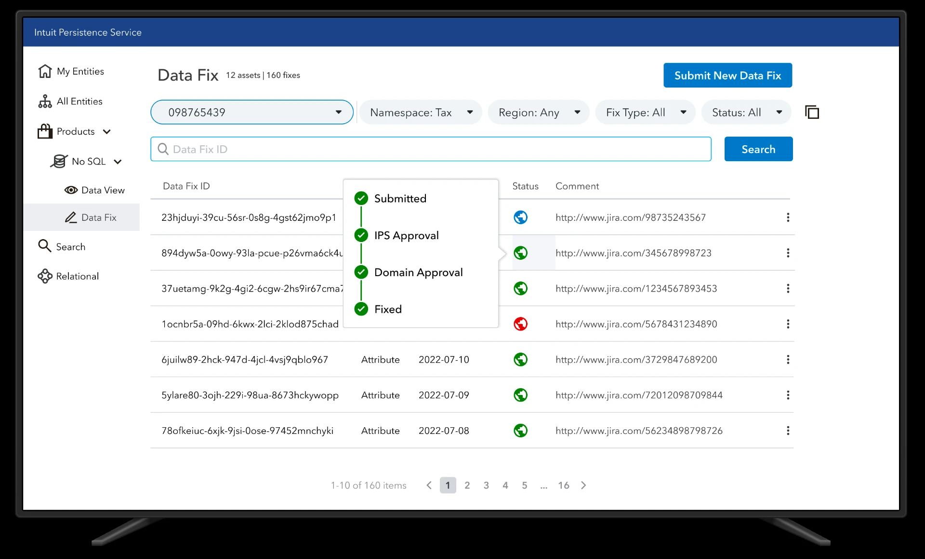925x559 pixels.
Task: Click the Data View eye icon
Action: click(x=71, y=190)
